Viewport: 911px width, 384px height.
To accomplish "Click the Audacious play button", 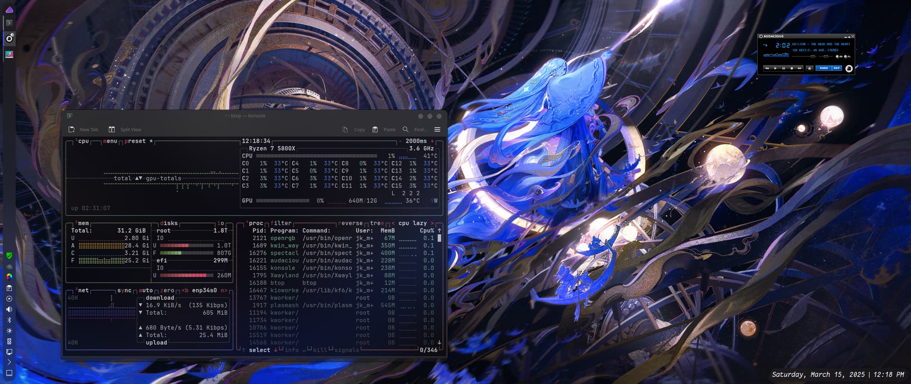I will [x=775, y=68].
